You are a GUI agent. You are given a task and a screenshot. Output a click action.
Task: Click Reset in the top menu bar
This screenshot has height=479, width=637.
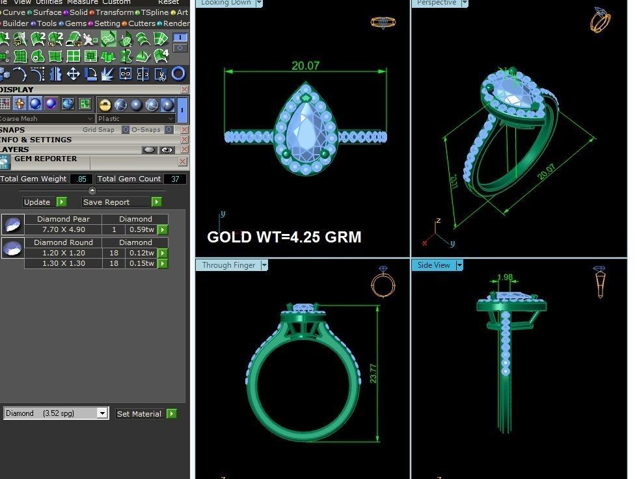click(169, 2)
